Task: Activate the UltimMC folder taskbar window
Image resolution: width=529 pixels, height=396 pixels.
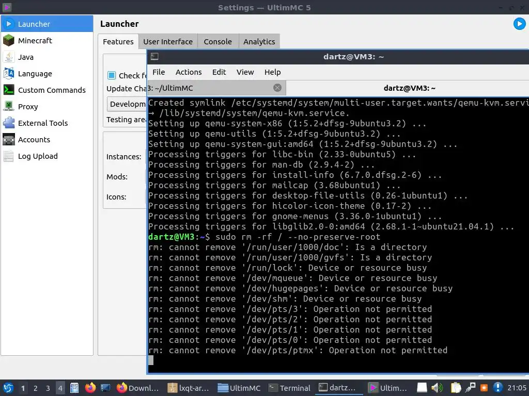Action: 239,388
